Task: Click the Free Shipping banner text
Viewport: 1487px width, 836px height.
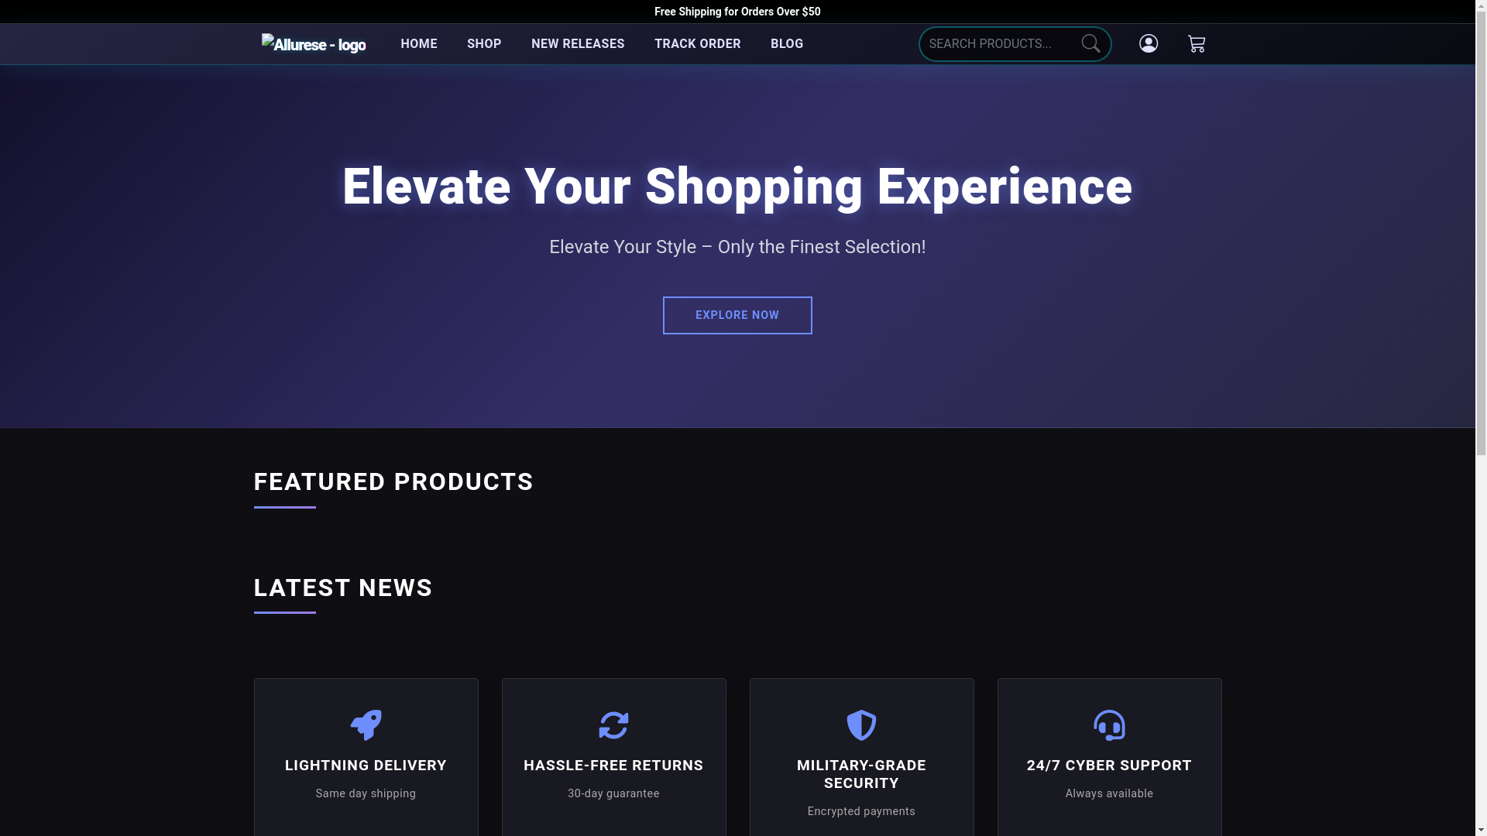Action: pyautogui.click(x=737, y=12)
